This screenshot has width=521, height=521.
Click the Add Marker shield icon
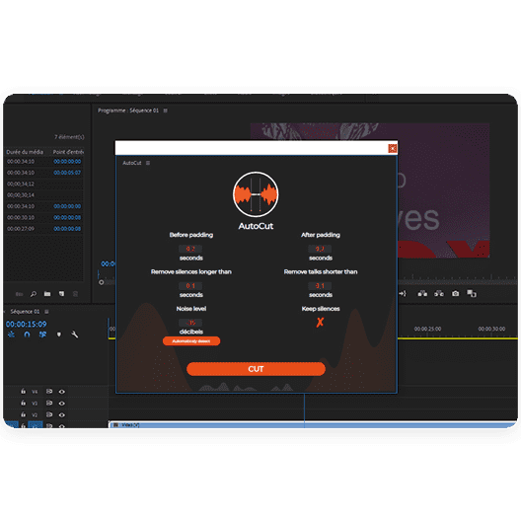point(59,335)
